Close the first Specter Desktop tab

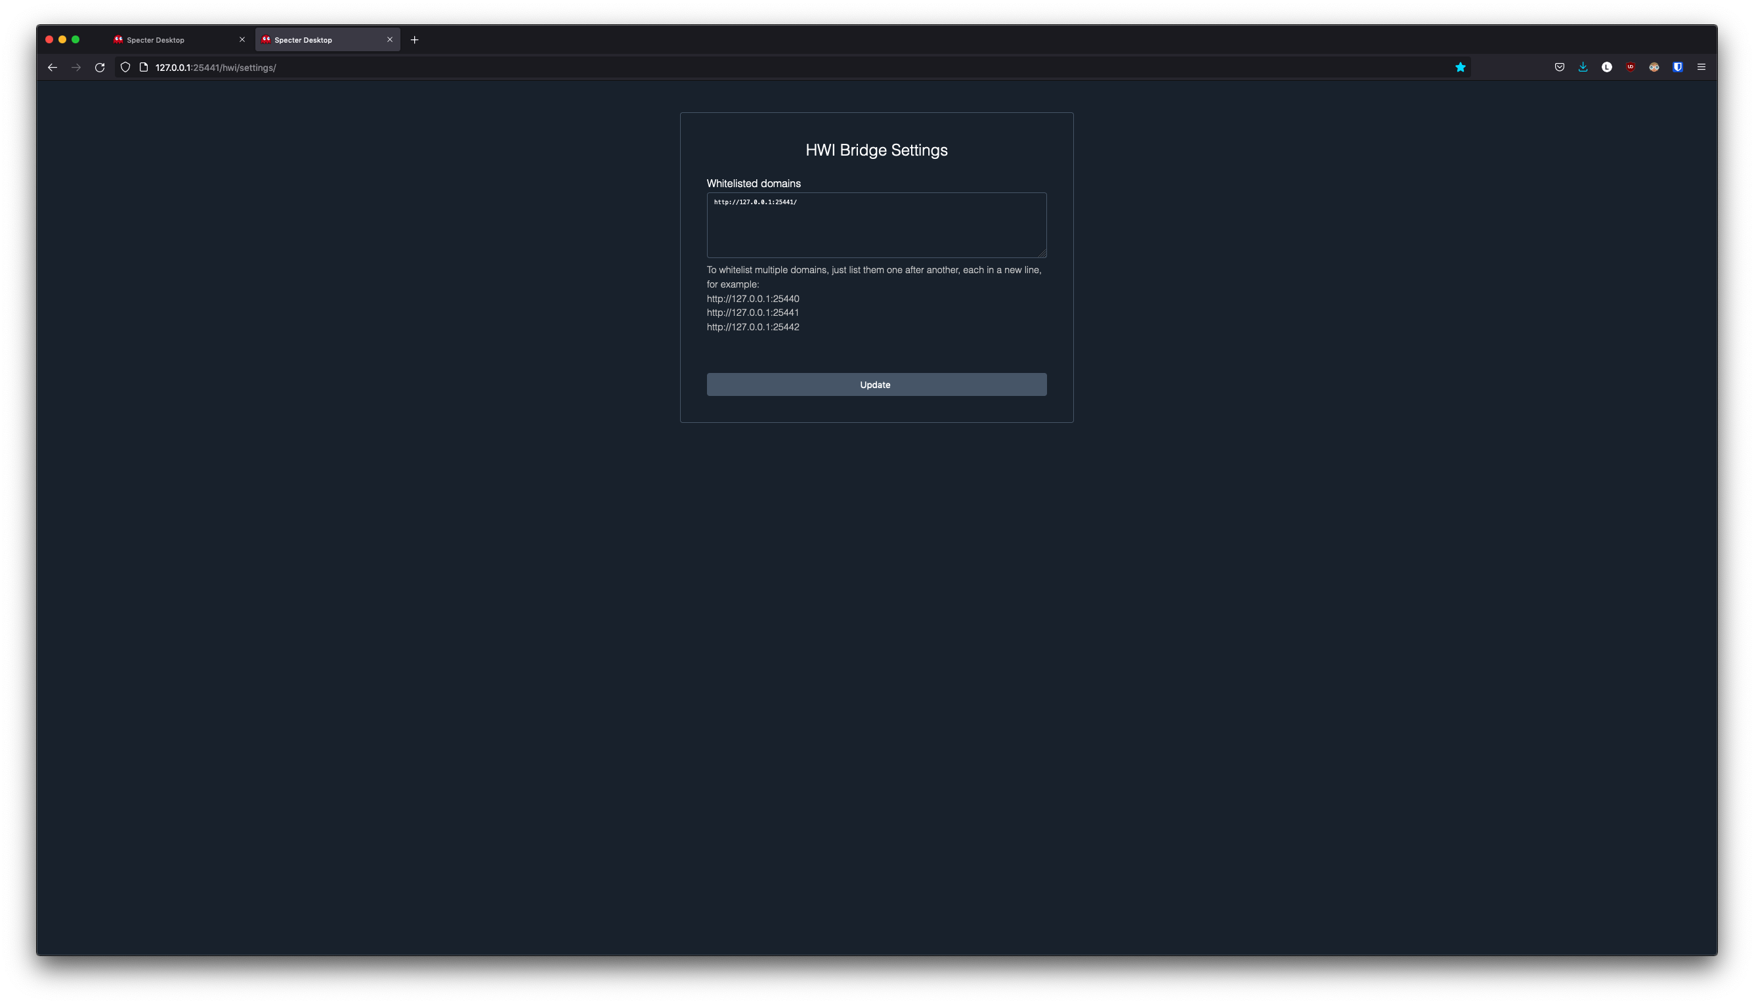coord(242,40)
